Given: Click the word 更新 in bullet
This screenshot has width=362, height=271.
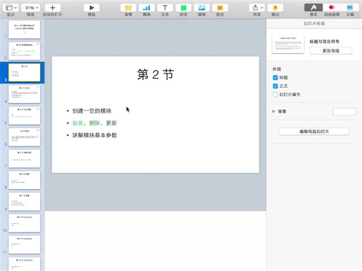Looking at the screenshot, I should (112, 123).
